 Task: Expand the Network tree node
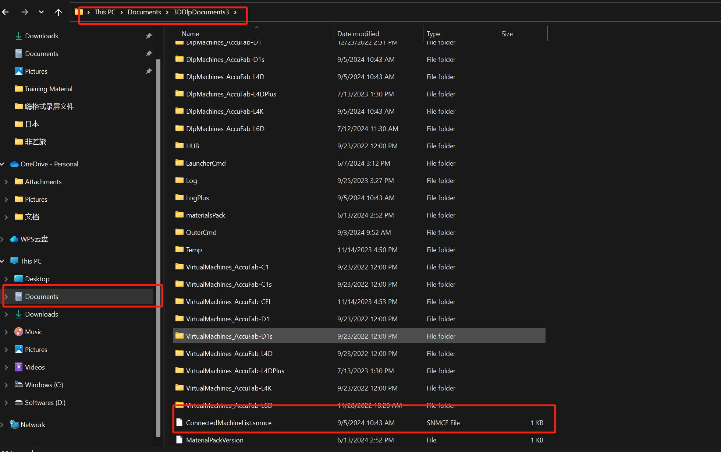click(x=3, y=425)
